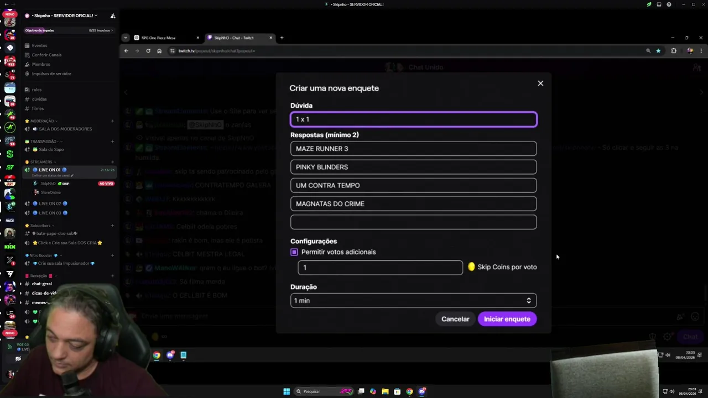
Task: Go back in the browser
Action: point(126,51)
